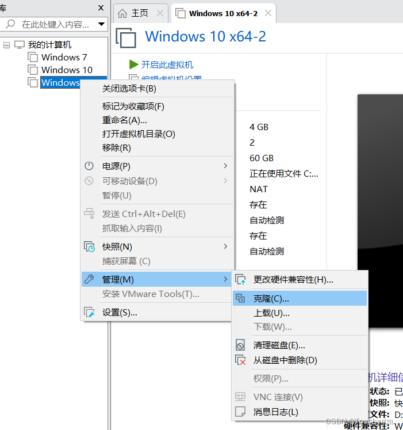Image resolution: width=403 pixels, height=430 pixels.
Task: Click the send Ctrl+Alt+Del icon
Action: [89, 214]
